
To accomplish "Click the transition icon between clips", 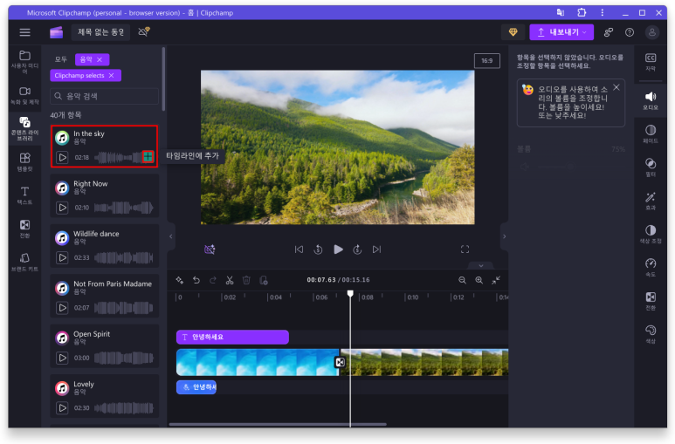I will [340, 362].
